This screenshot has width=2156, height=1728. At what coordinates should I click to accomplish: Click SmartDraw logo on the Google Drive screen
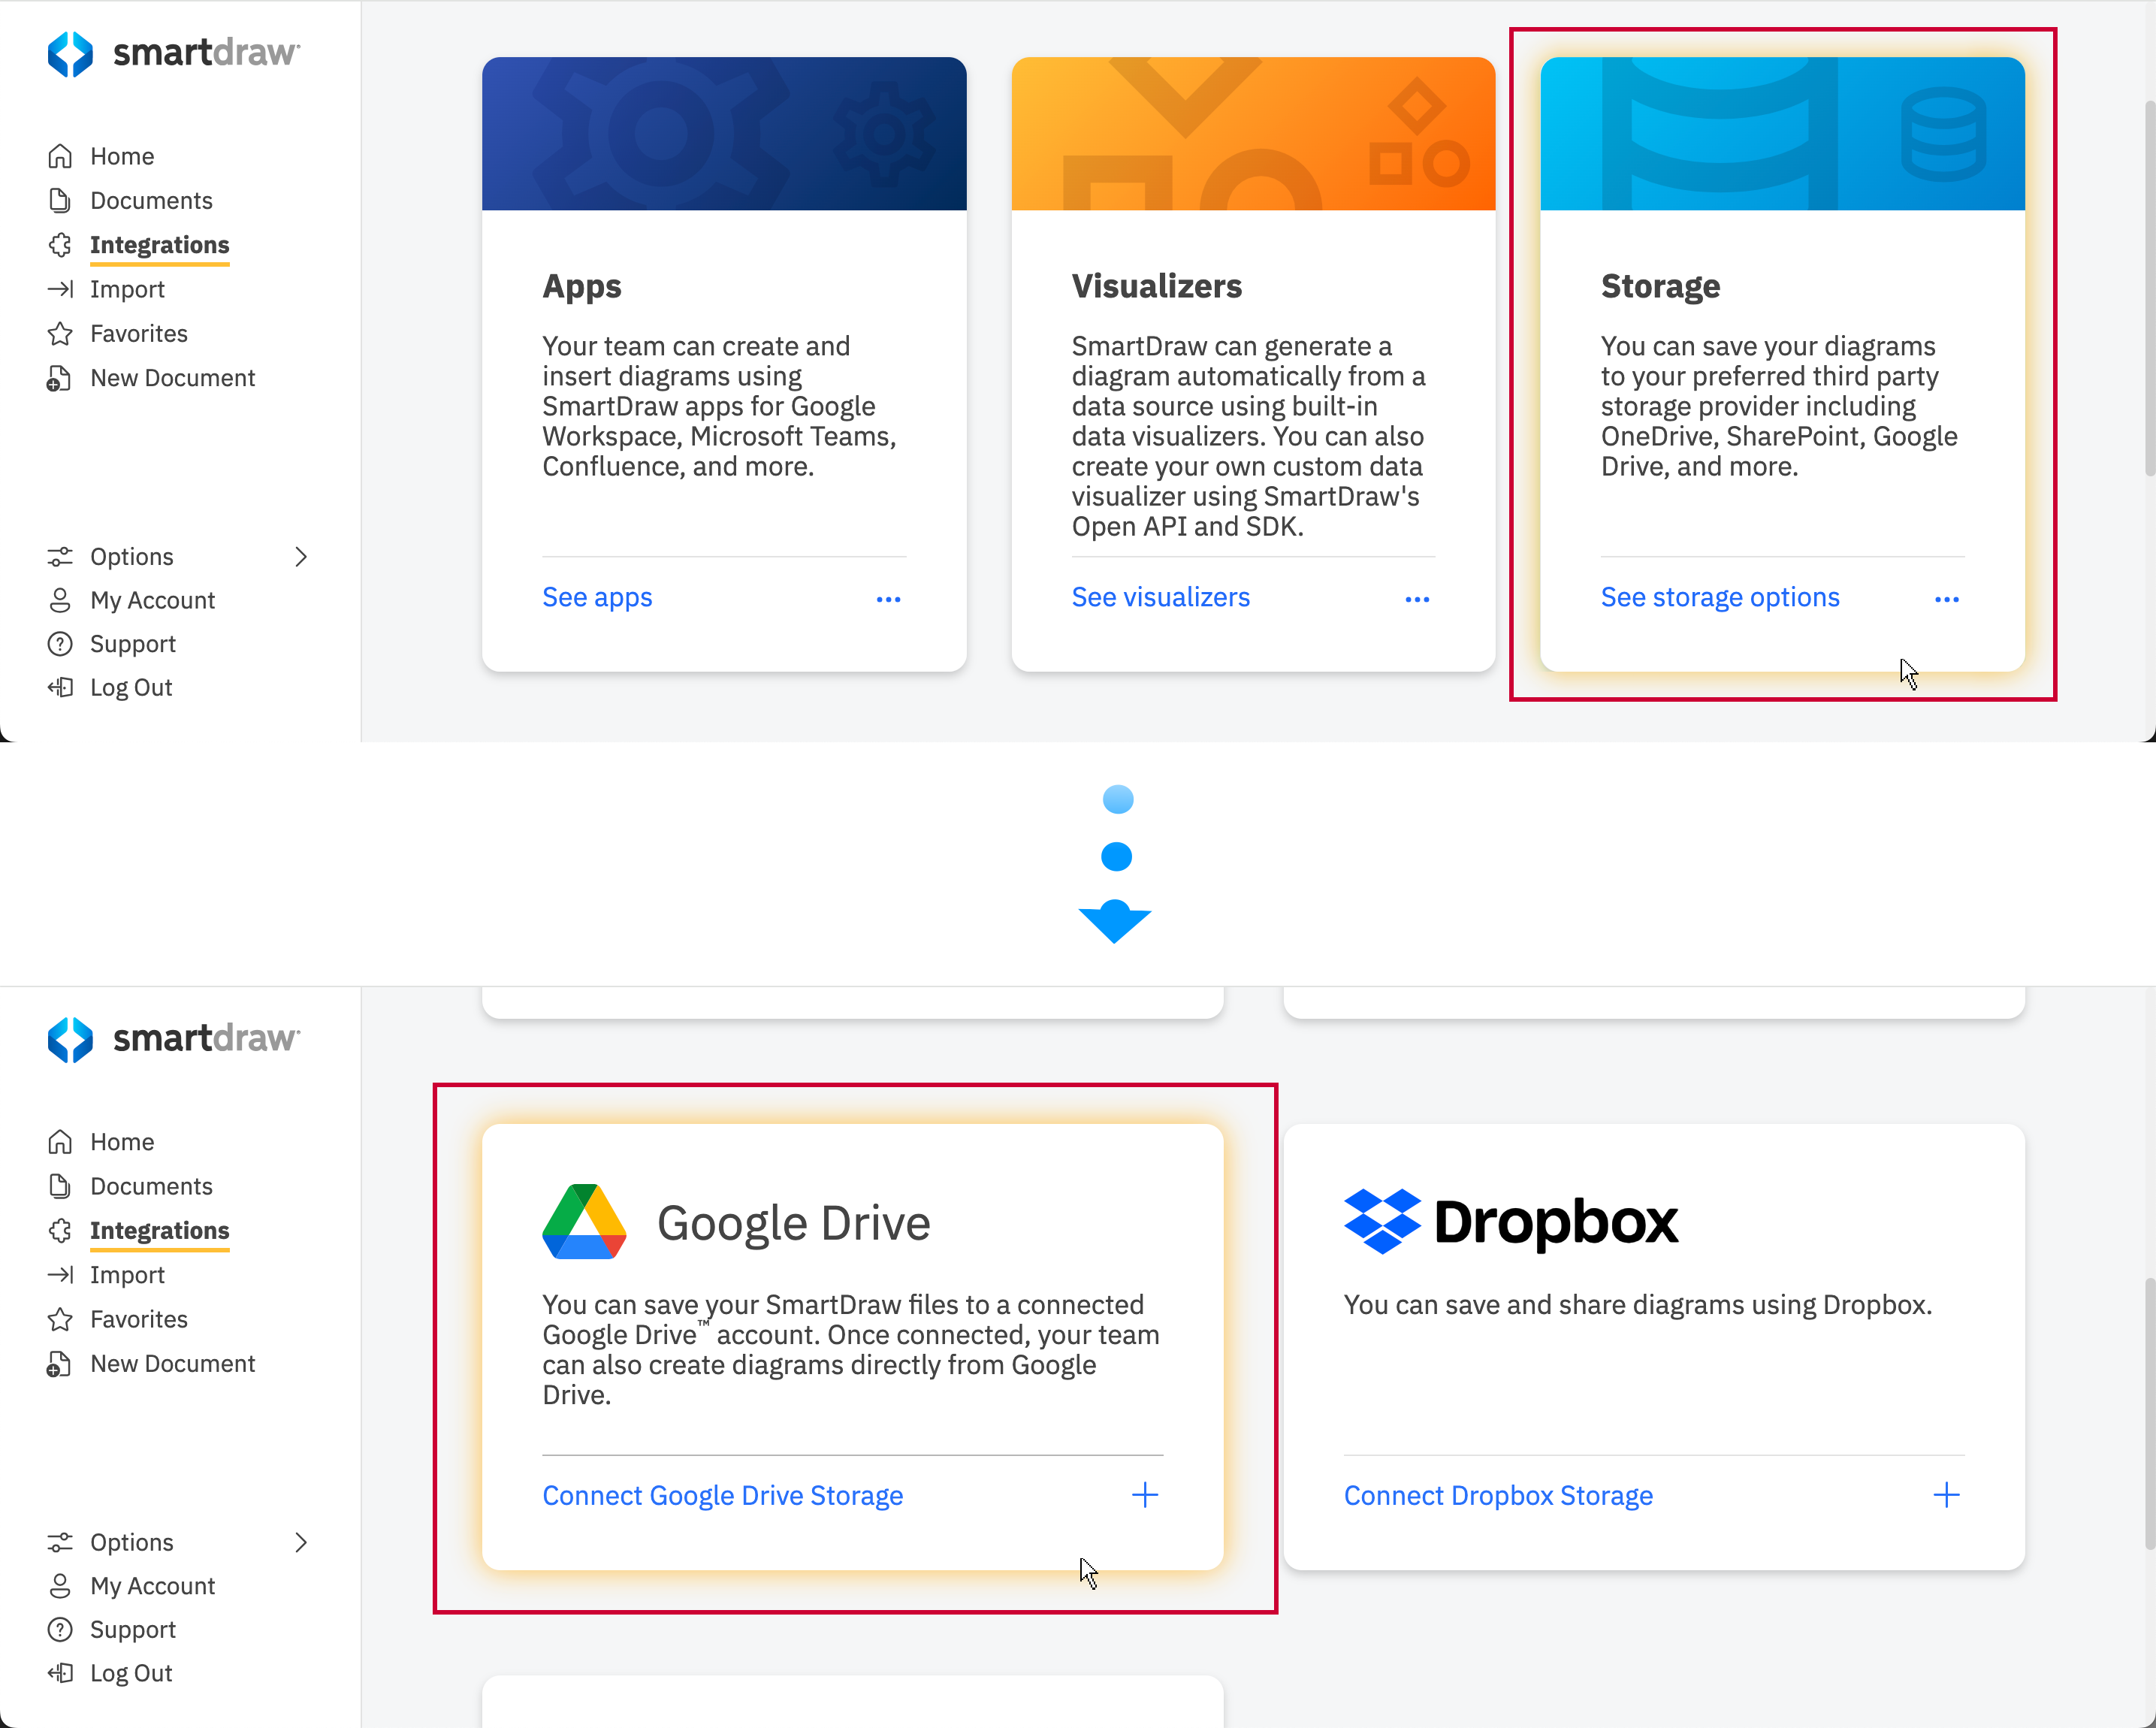point(173,1039)
